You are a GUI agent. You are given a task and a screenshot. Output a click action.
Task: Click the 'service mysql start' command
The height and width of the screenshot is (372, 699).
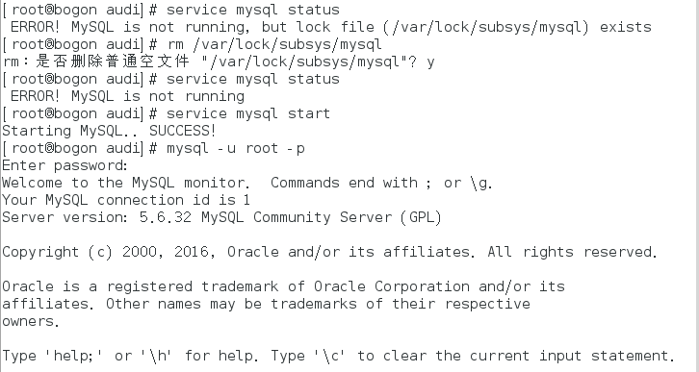tap(248, 113)
